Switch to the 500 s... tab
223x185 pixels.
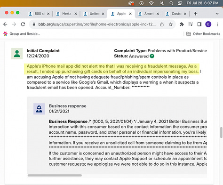(40, 14)
